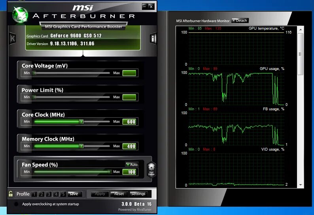314x215 pixels.
Task: Toggle the fan speed Auto button
Action: pyautogui.click(x=132, y=164)
